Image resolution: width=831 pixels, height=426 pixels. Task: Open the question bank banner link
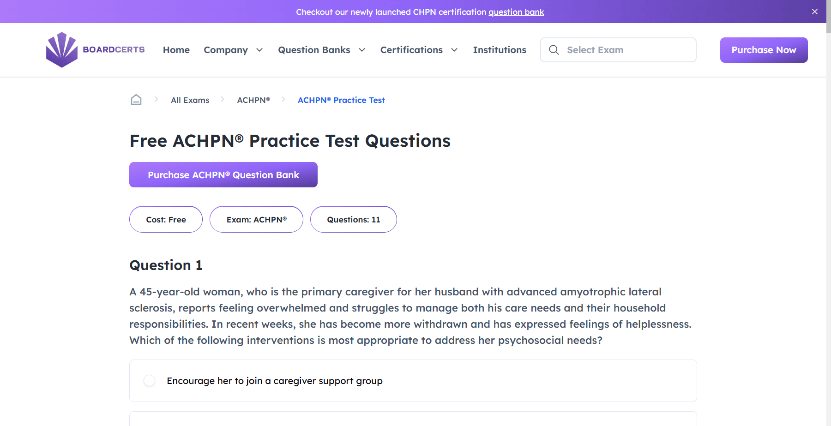tap(516, 12)
